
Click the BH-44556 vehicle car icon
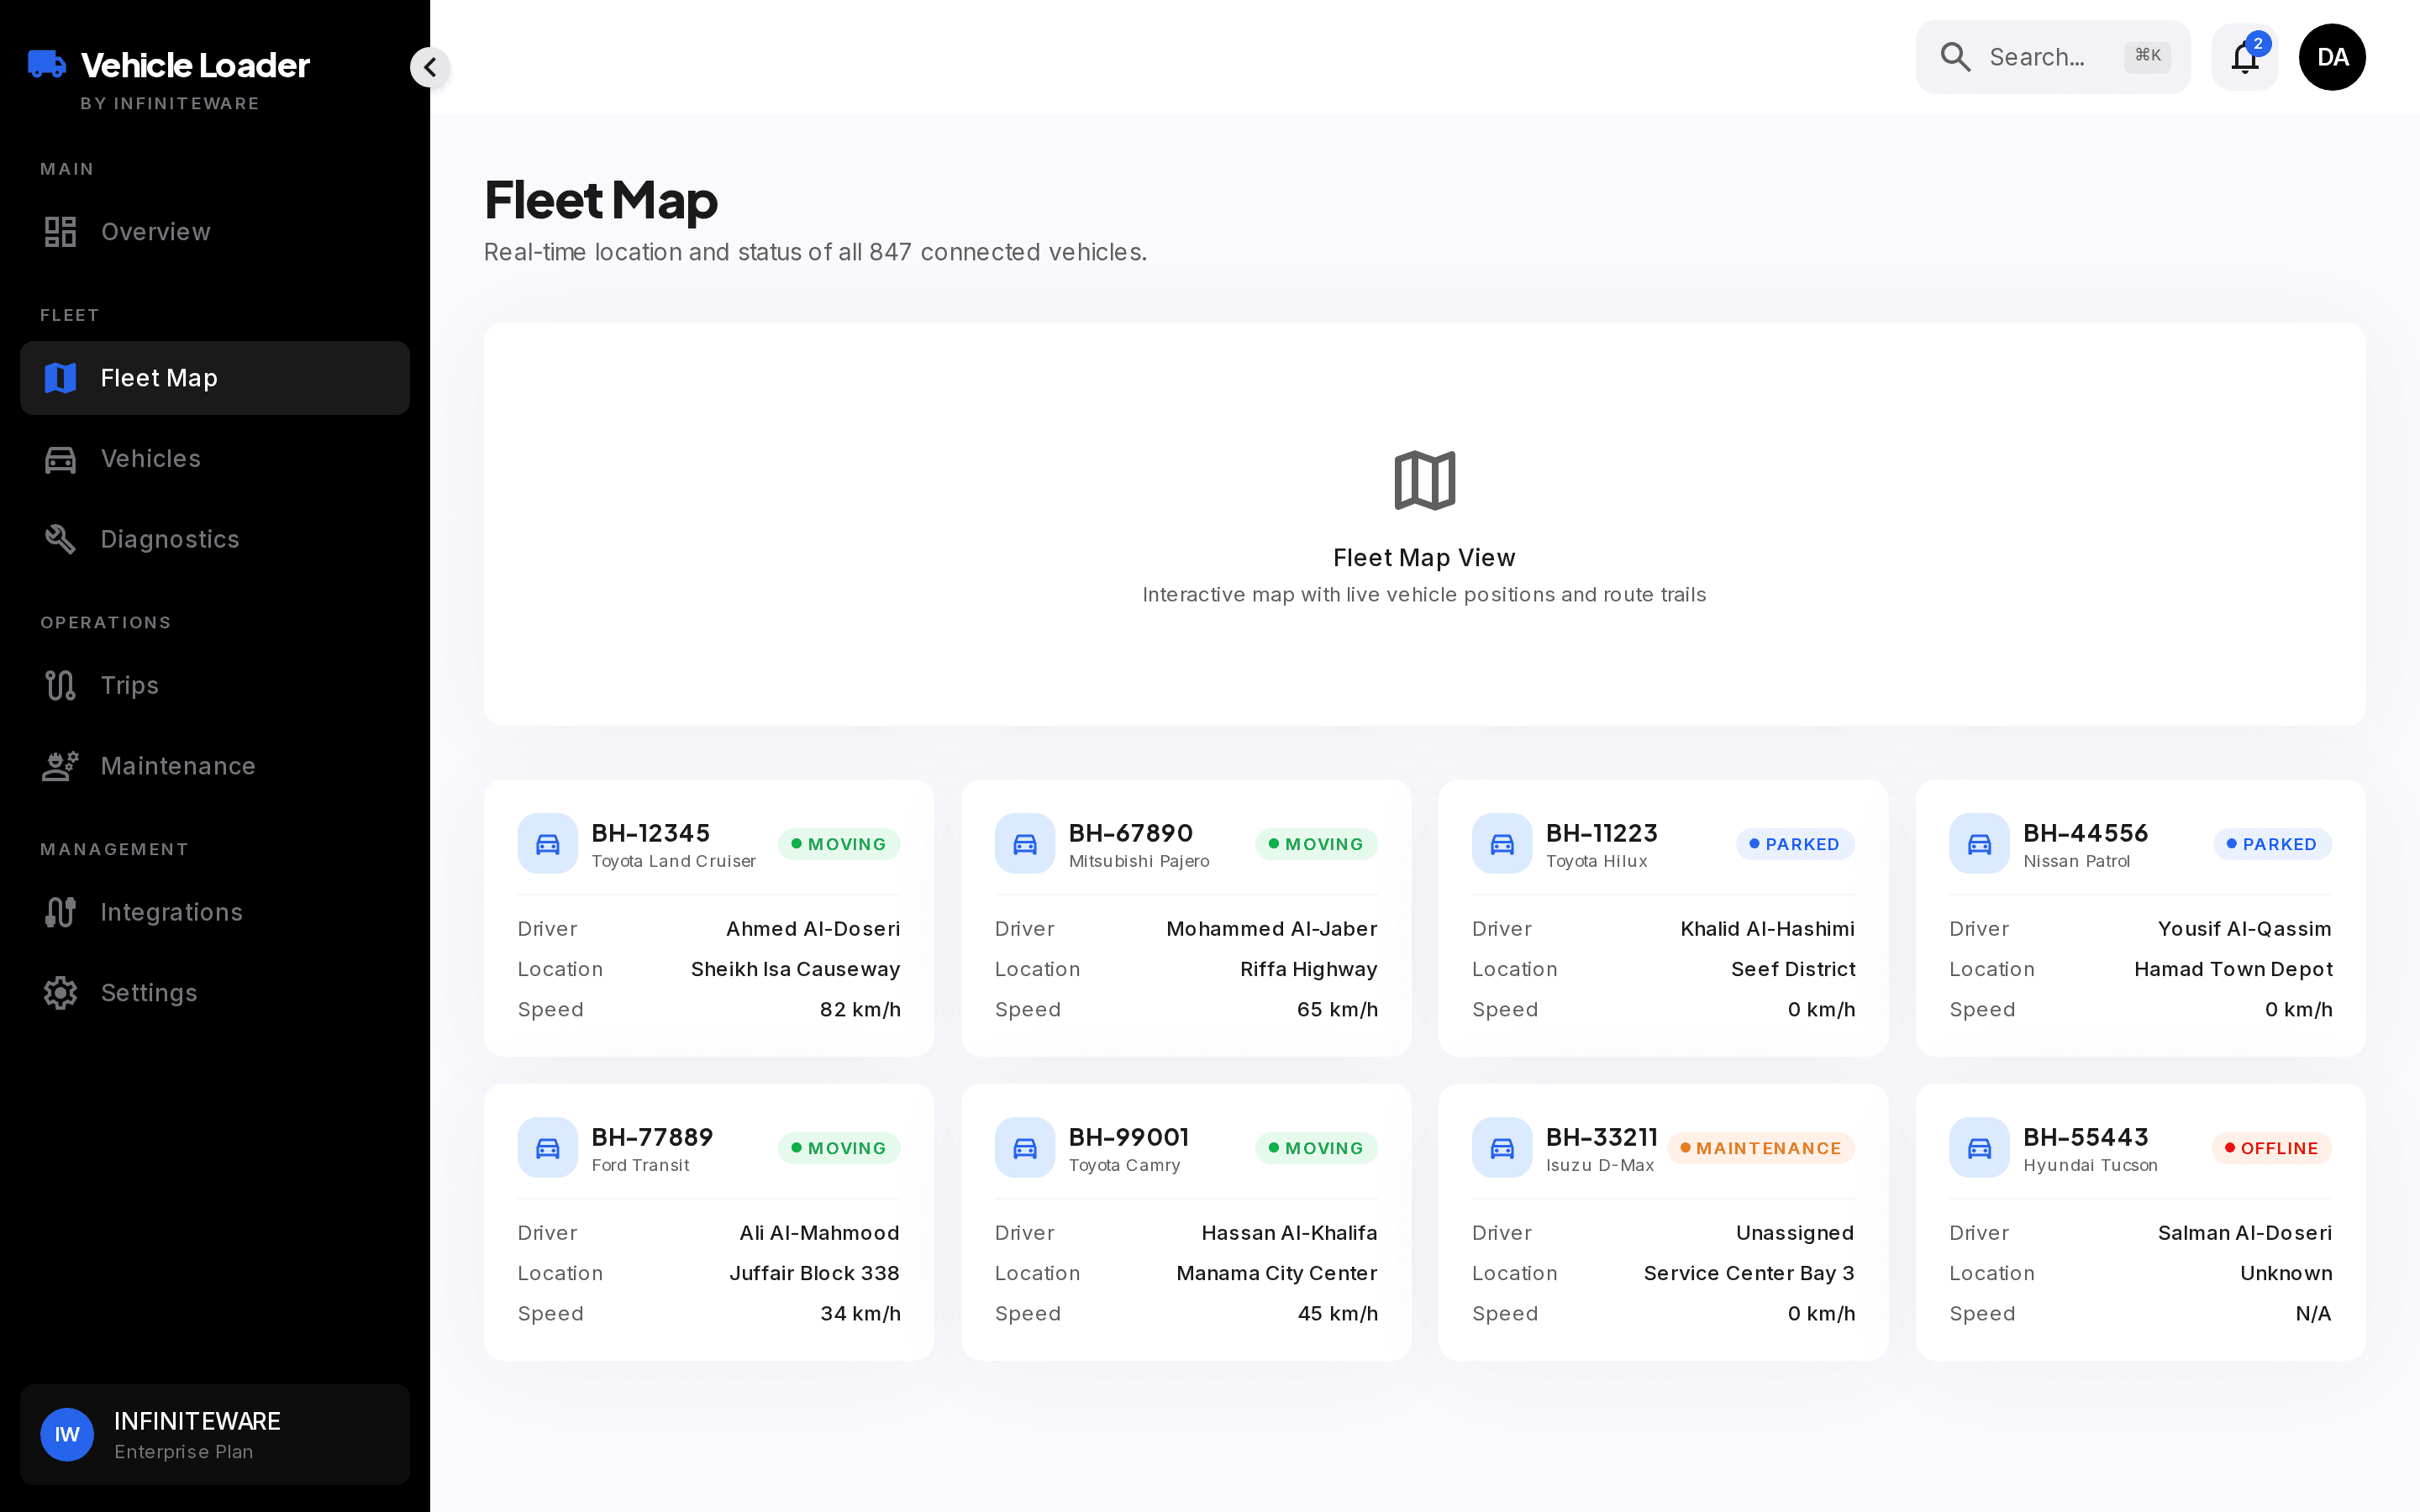point(1979,844)
